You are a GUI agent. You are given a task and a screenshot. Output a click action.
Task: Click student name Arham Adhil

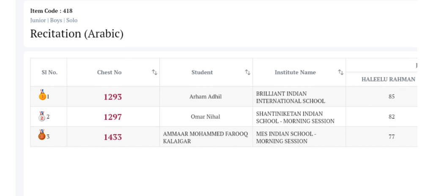(x=206, y=97)
